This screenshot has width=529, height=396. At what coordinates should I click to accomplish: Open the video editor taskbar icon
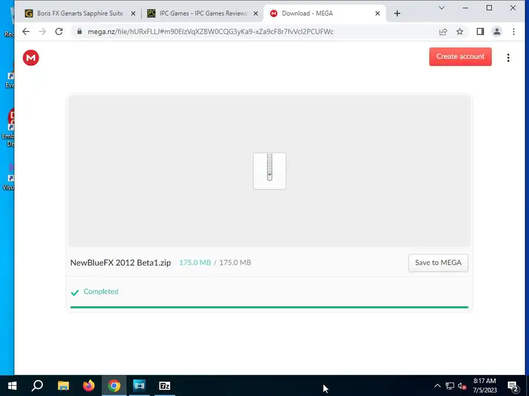tap(139, 386)
